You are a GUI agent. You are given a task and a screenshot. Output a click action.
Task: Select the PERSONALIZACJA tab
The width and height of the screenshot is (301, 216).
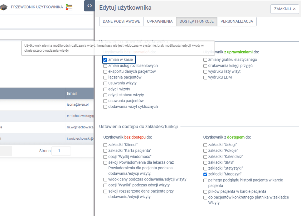237,21
